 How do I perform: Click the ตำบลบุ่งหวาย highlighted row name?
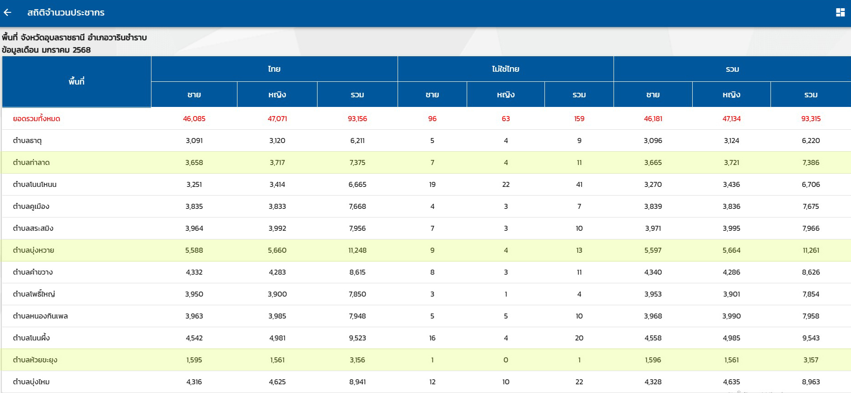click(33, 250)
